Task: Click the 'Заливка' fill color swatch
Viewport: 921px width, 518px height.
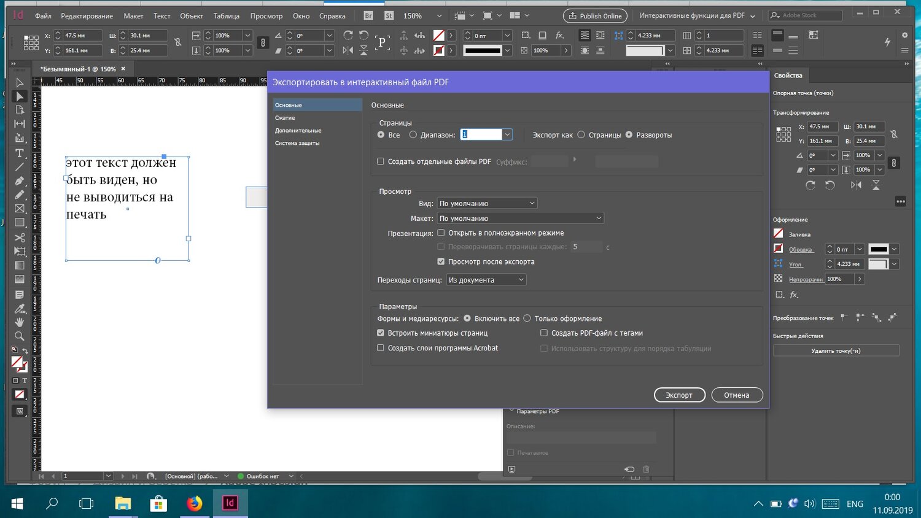Action: (779, 234)
